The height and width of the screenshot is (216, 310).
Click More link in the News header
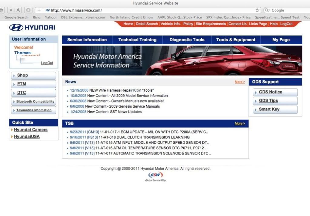click(240, 82)
